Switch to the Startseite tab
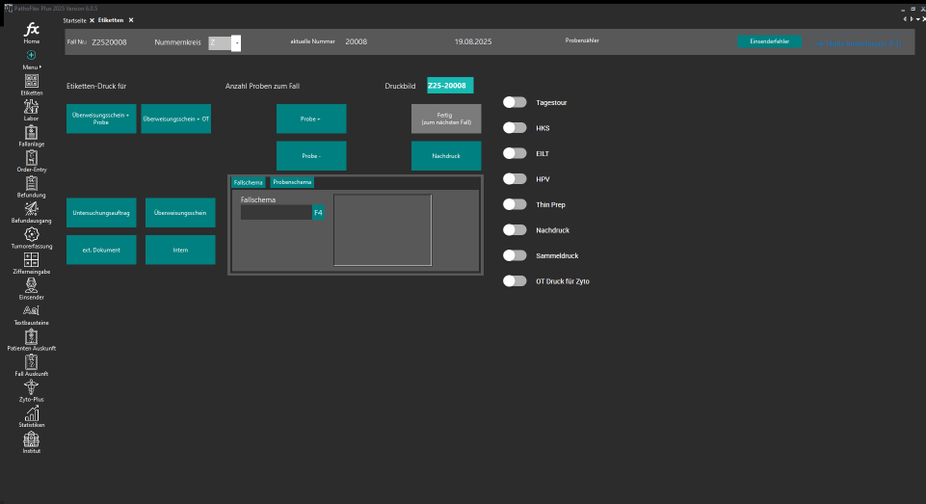 (74, 20)
